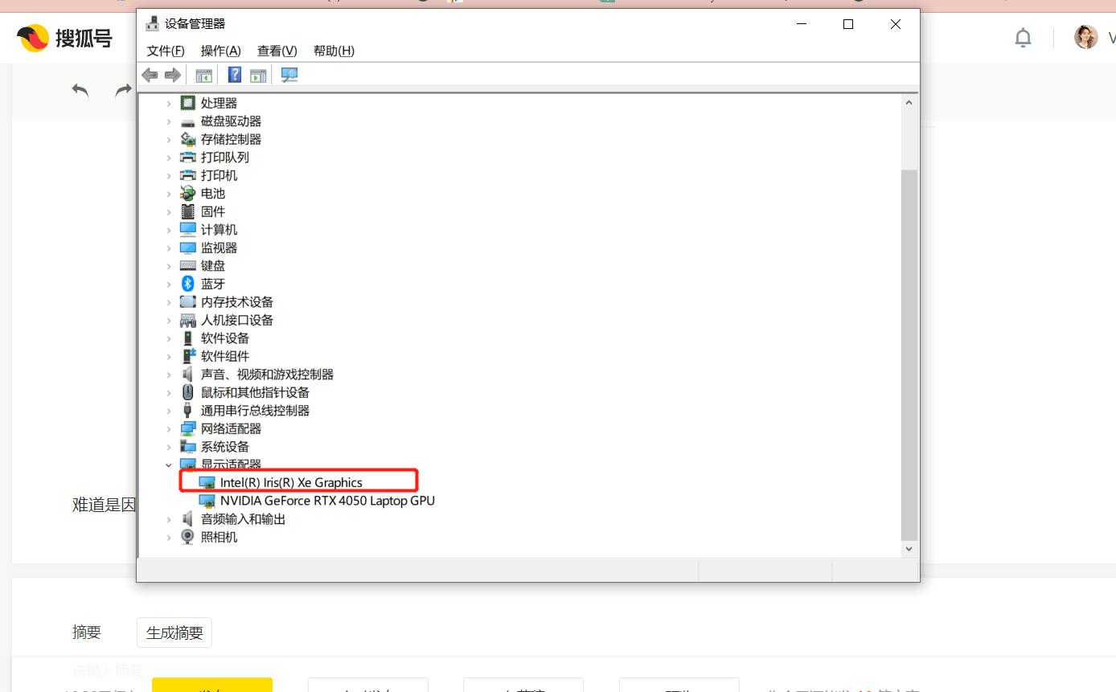Viewport: 1116px width, 692px height.
Task: Select the 计算机 computer icon
Action: pyautogui.click(x=188, y=230)
